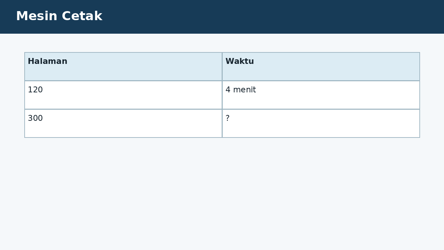This screenshot has height=250, width=444.
Task: Click the 4 menit cell
Action: [x=321, y=95]
